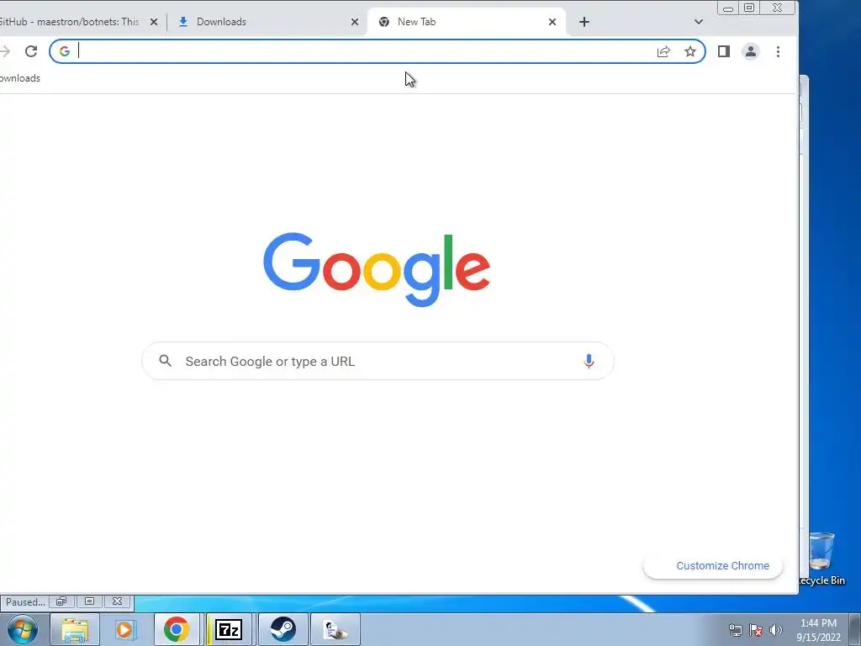Click the magnifier icon in search box
Viewport: 861px width, 646px height.
pyautogui.click(x=166, y=361)
